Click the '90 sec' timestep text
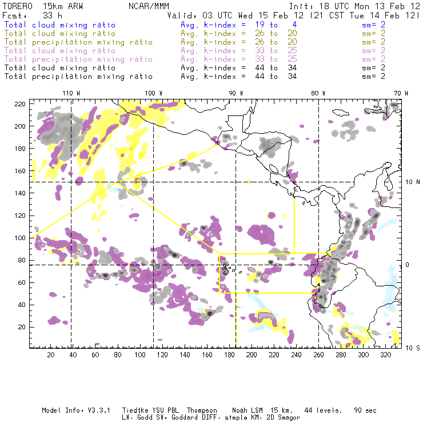This screenshot has height=423, width=423. point(365,410)
